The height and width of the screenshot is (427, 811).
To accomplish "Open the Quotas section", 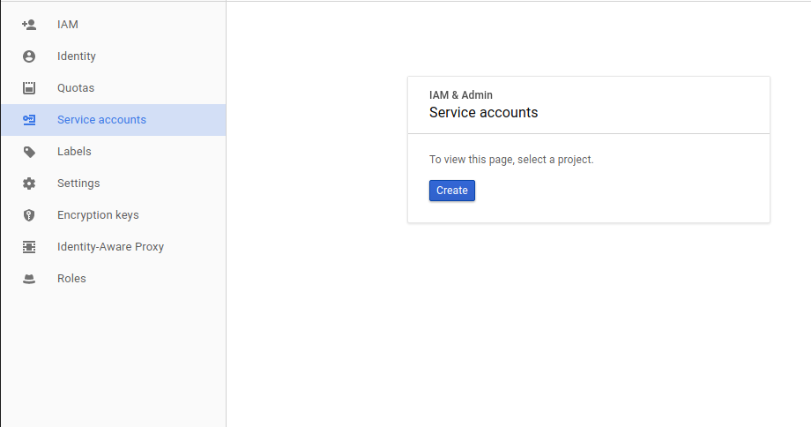I will tap(114, 88).
